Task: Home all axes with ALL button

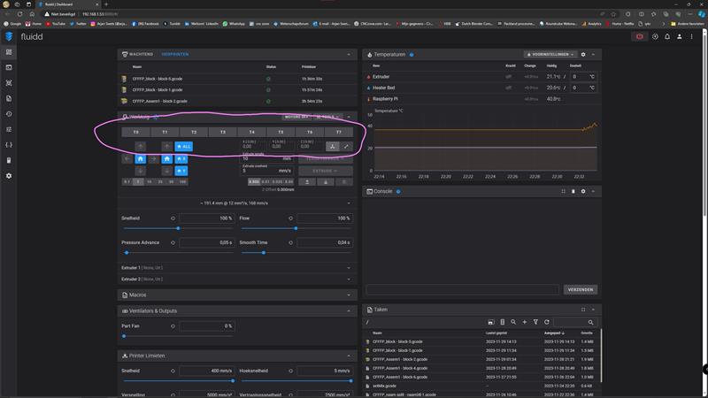Action: pos(183,147)
